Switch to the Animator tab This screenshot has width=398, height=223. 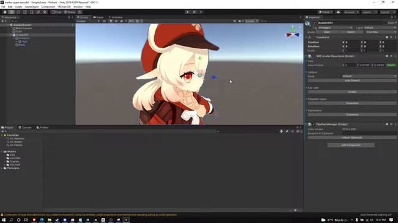coord(116,17)
